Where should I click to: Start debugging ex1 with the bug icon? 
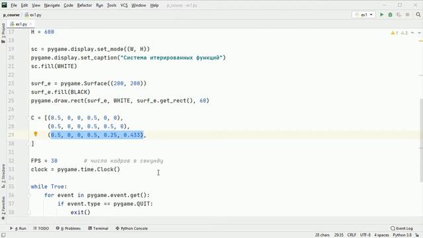390,15
